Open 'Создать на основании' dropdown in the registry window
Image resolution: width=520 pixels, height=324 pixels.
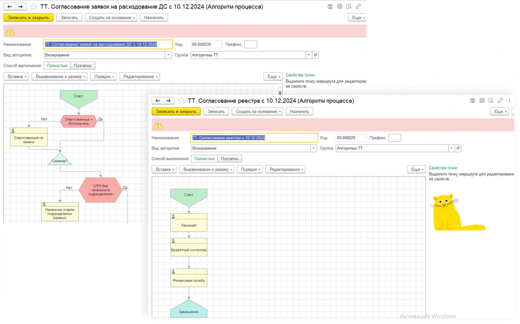[x=257, y=112]
